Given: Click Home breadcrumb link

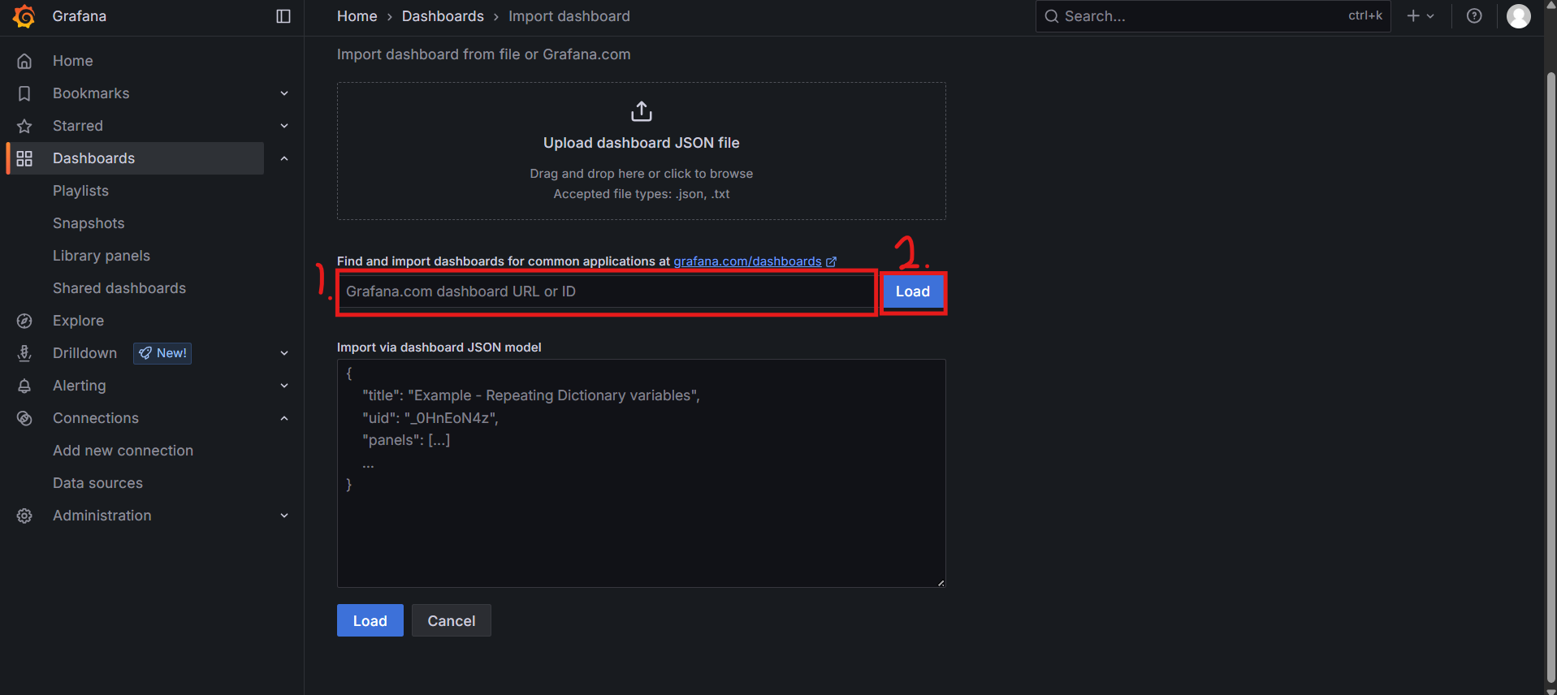Looking at the screenshot, I should (x=357, y=16).
